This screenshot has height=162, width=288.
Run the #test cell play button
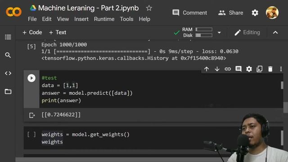coord(31,78)
